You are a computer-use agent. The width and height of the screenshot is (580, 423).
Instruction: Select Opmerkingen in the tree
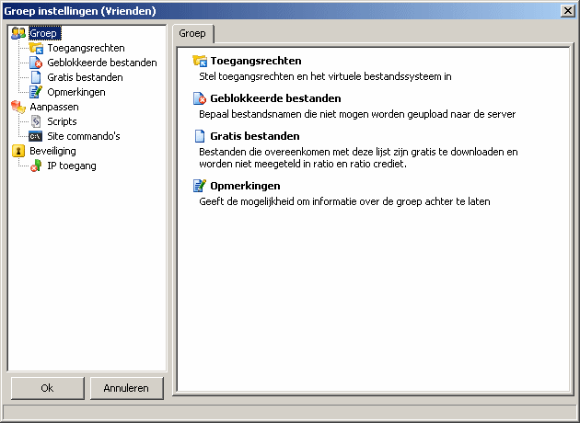pyautogui.click(x=76, y=92)
